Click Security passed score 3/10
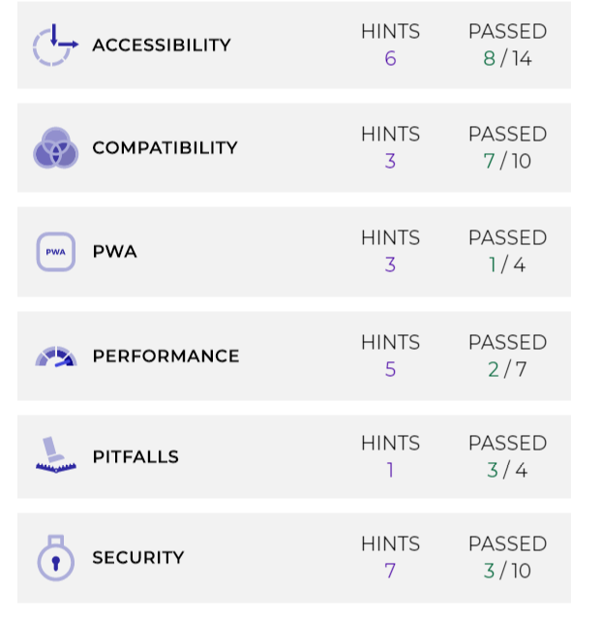The width and height of the screenshot is (601, 620). [507, 571]
